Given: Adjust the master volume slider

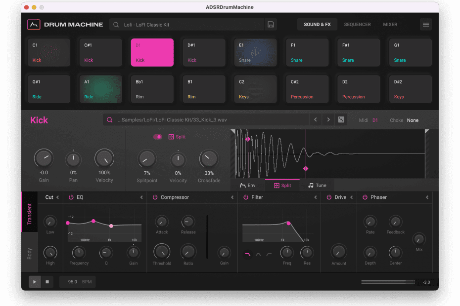Looking at the screenshot, I should (x=388, y=282).
